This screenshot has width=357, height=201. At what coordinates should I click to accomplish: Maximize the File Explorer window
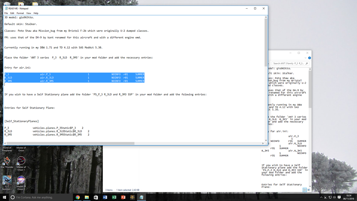click(299, 53)
